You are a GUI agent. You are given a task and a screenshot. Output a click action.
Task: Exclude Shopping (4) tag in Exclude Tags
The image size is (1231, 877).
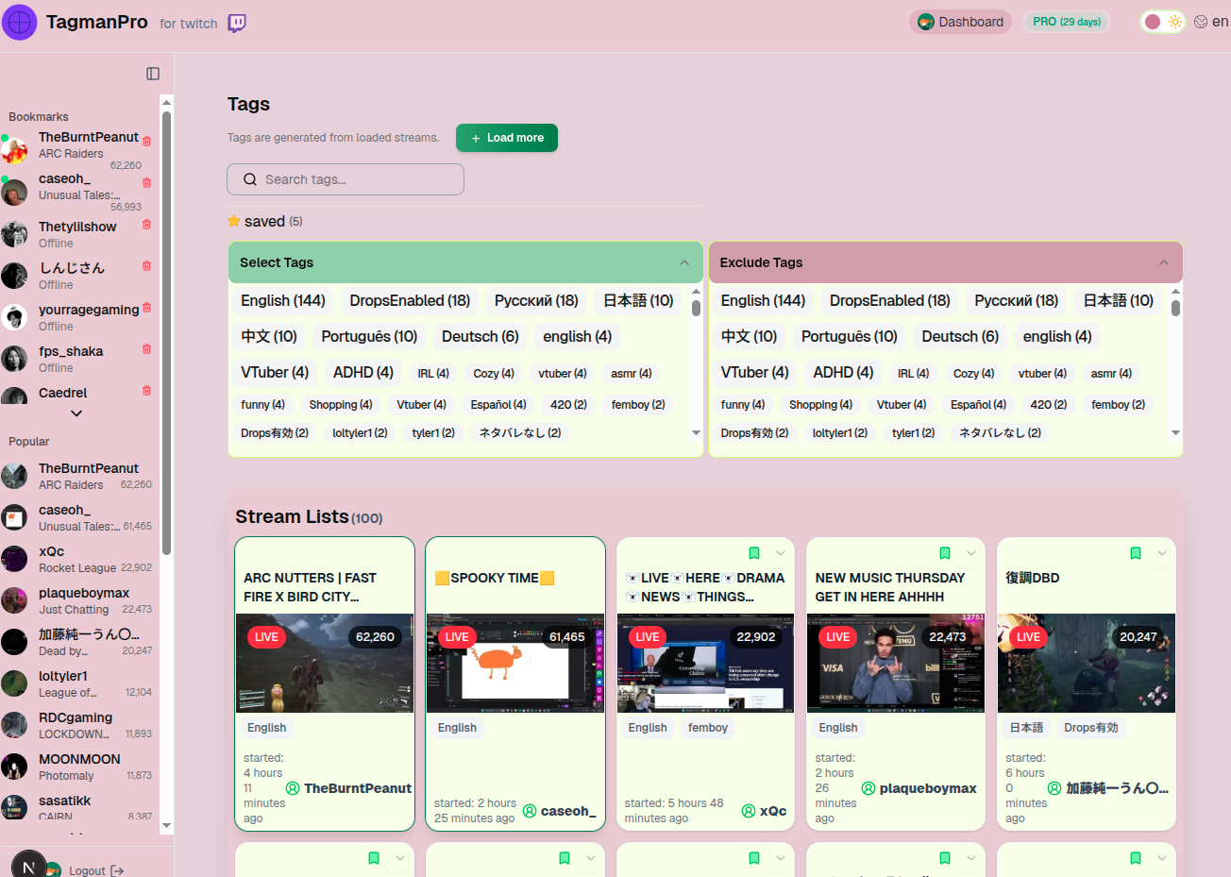pos(820,405)
